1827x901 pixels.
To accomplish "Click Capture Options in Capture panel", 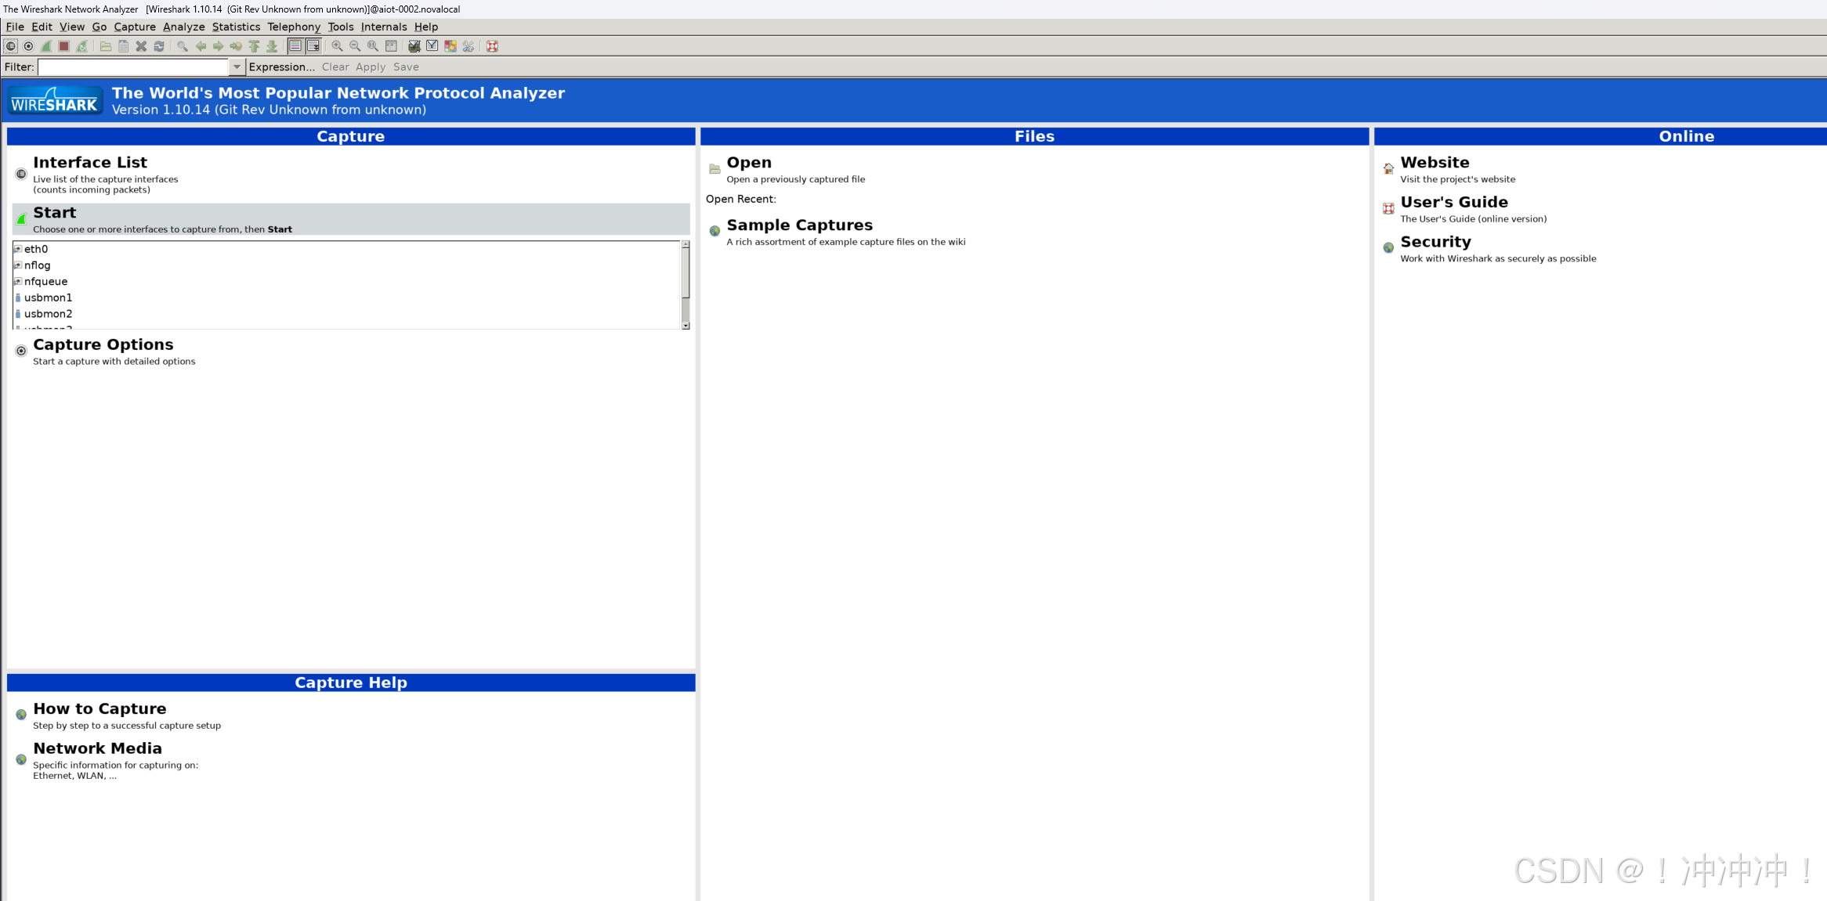I will pyautogui.click(x=103, y=345).
